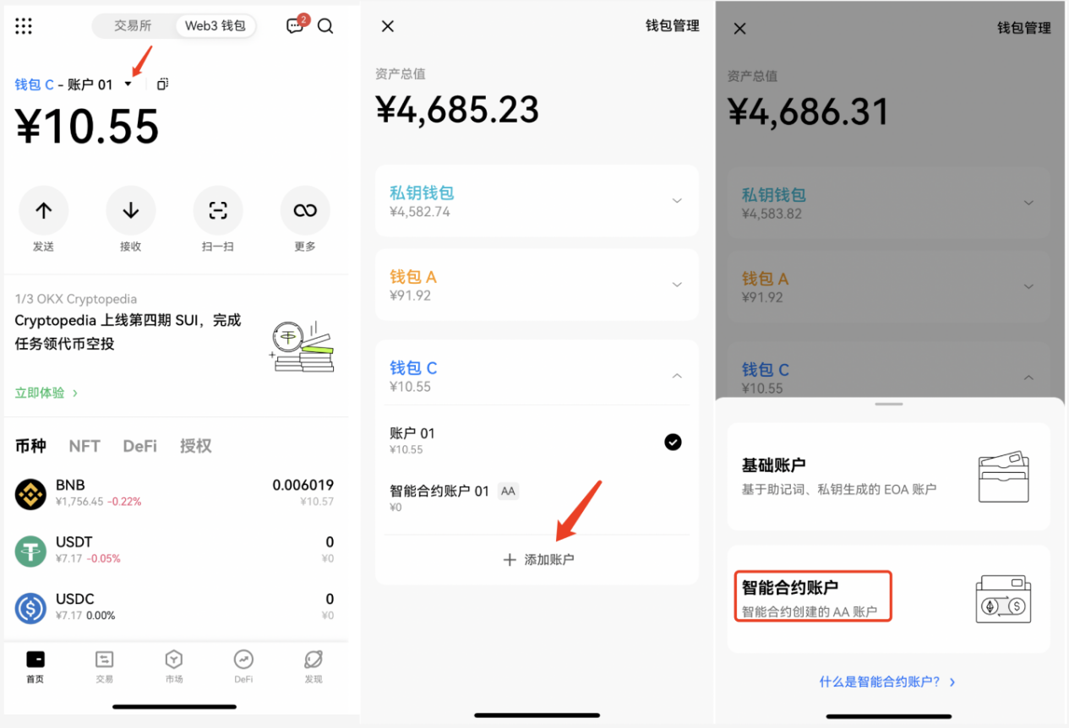The image size is (1069, 728).
Task: Open the 扫一扫 scan tool
Action: coord(218,210)
